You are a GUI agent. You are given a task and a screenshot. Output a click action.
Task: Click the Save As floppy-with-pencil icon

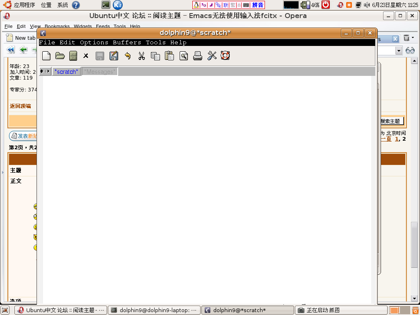click(114, 56)
